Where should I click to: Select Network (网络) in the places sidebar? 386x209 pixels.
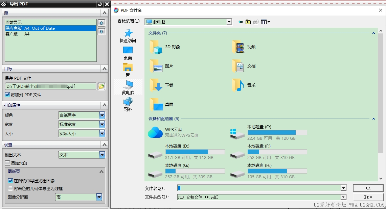(x=128, y=104)
